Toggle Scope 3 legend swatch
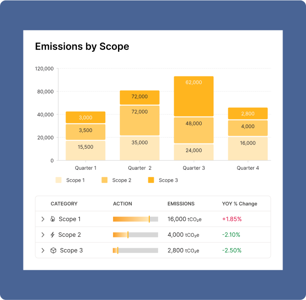This screenshot has height=300, width=306. [151, 180]
